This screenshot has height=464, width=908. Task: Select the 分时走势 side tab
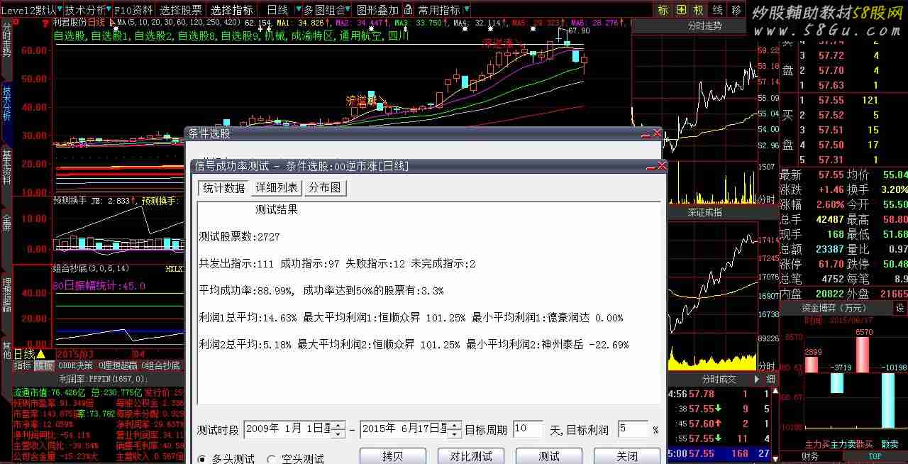tap(6, 40)
